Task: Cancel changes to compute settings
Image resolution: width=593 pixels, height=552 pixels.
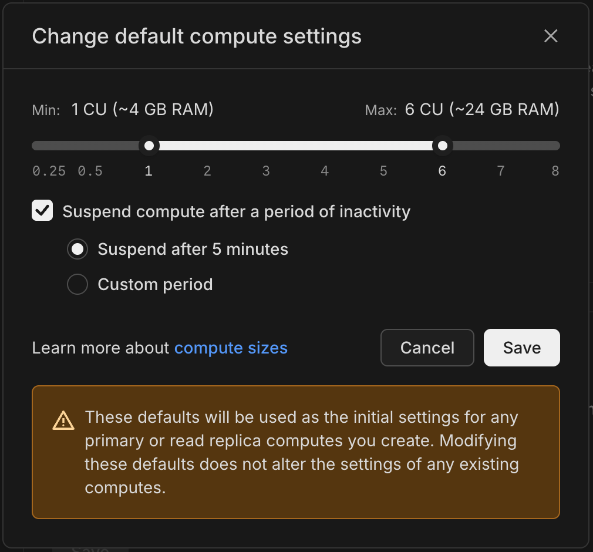Action: (x=427, y=348)
